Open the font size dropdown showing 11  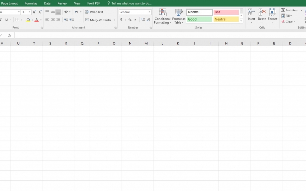(29, 12)
